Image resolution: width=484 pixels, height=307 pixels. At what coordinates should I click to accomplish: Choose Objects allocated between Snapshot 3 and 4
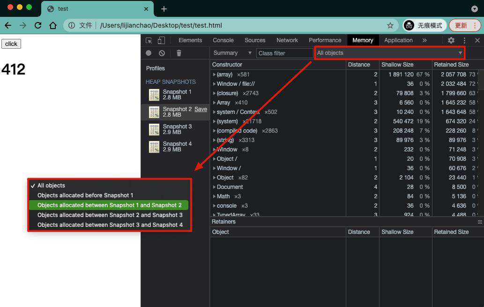[109, 225]
